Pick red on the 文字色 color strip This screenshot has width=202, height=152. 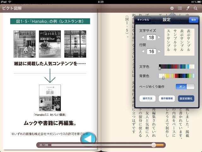tap(176, 66)
